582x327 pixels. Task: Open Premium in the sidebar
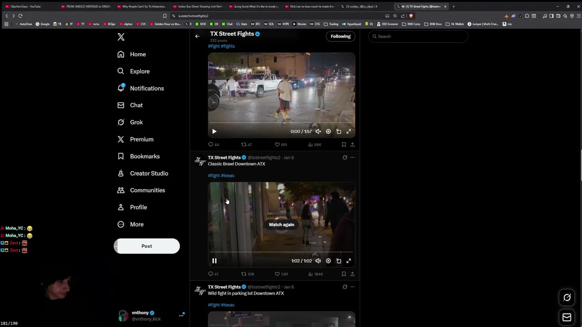tap(135, 139)
